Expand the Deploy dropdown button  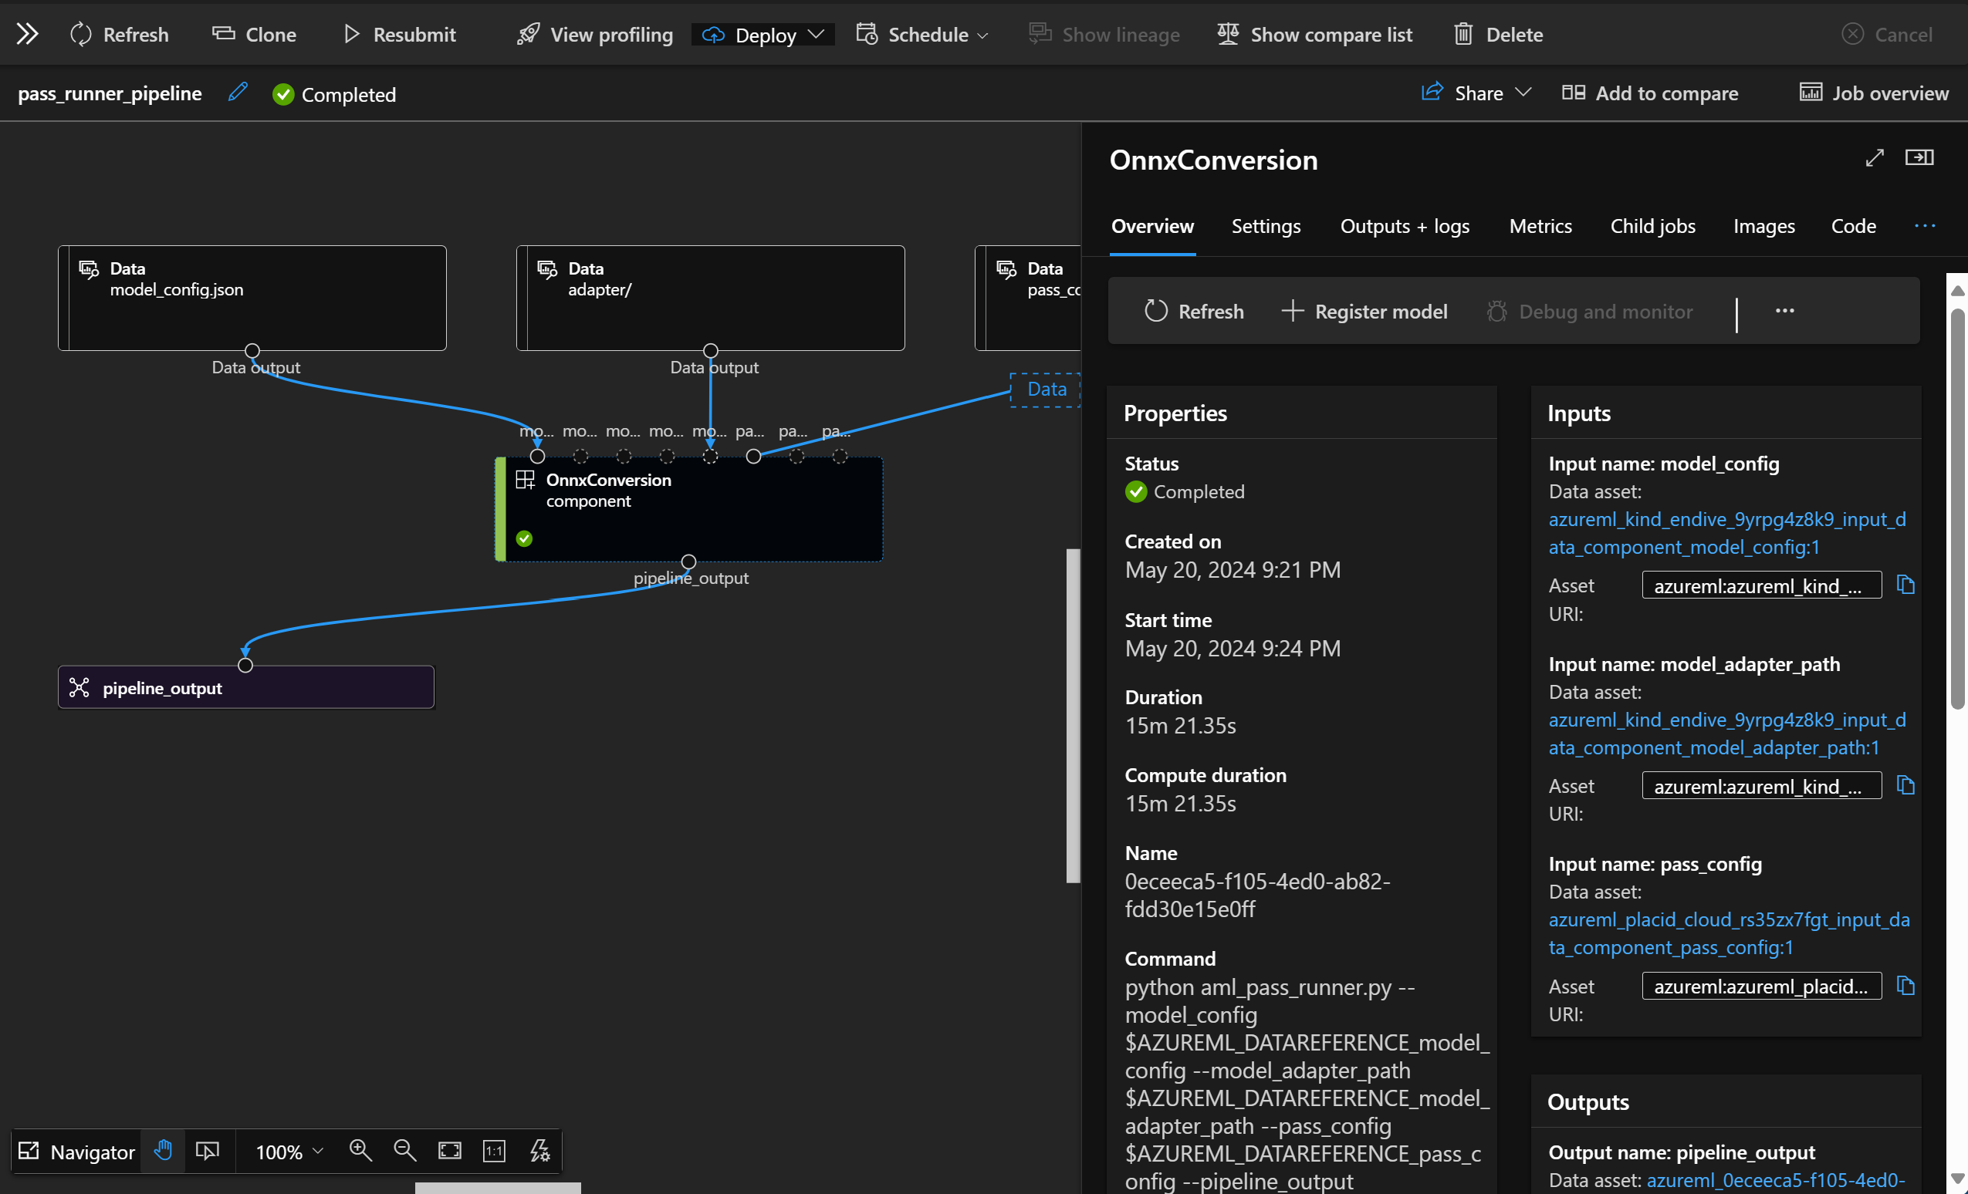[x=813, y=32]
